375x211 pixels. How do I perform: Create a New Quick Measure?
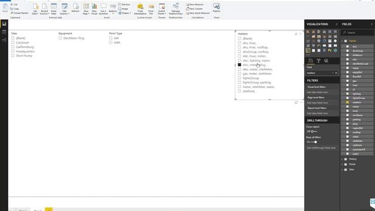tap(197, 13)
